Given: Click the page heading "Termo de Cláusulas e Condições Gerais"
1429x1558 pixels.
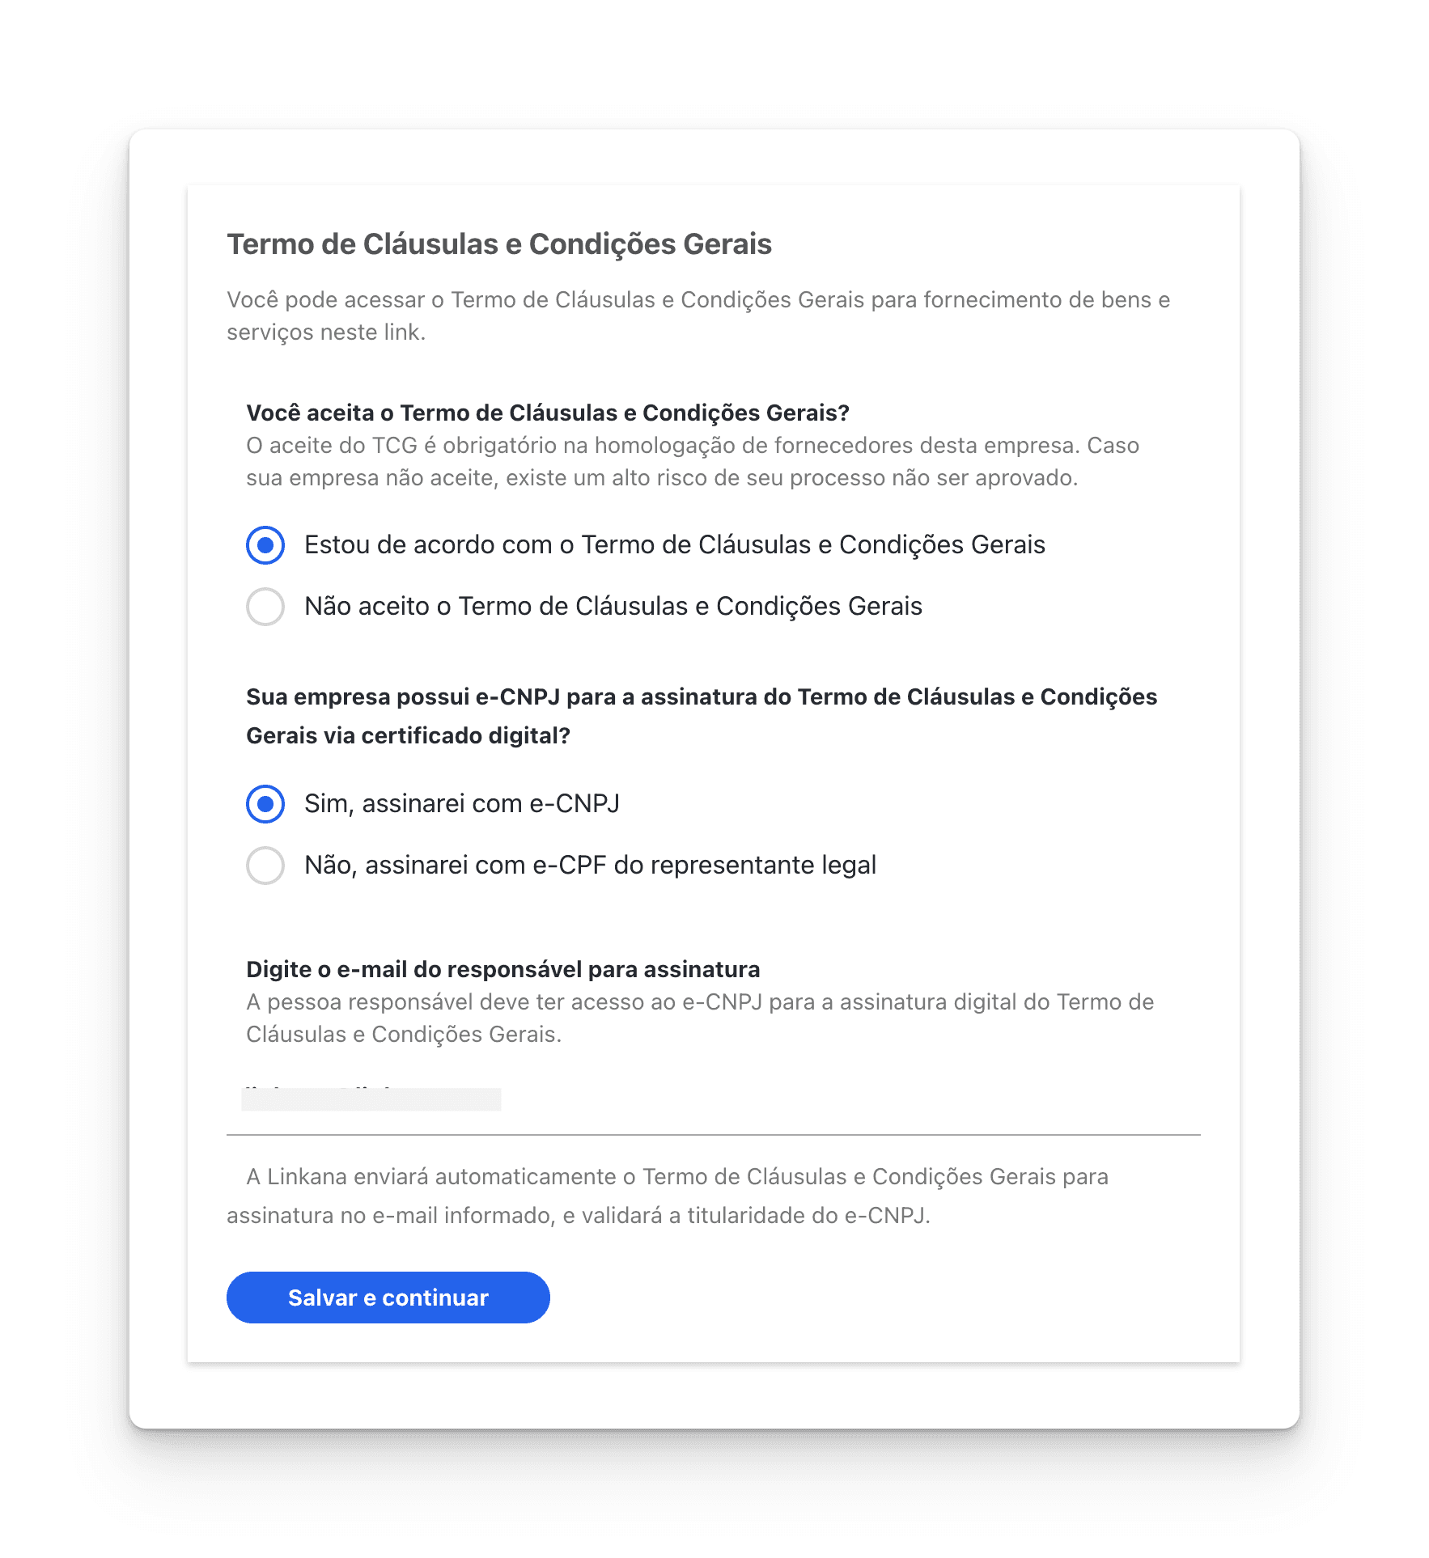Looking at the screenshot, I should click(499, 243).
